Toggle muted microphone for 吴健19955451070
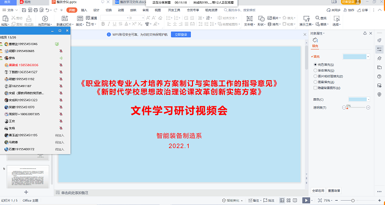Viewport: 385px width, 205px height. tap(61, 107)
